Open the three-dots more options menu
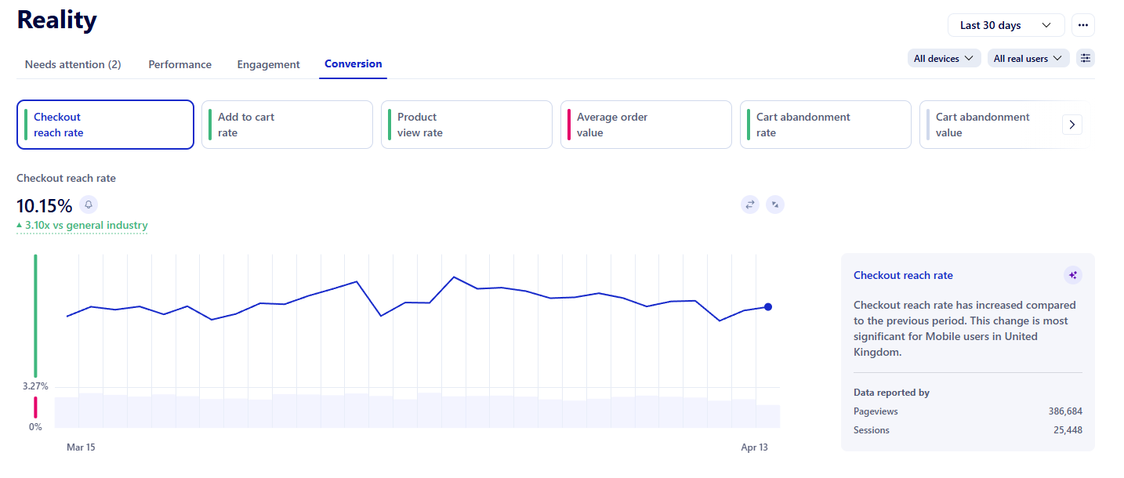The image size is (1124, 478). click(1083, 25)
